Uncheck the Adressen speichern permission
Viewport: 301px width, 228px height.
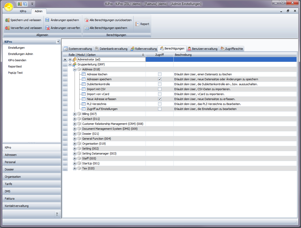click(x=160, y=79)
